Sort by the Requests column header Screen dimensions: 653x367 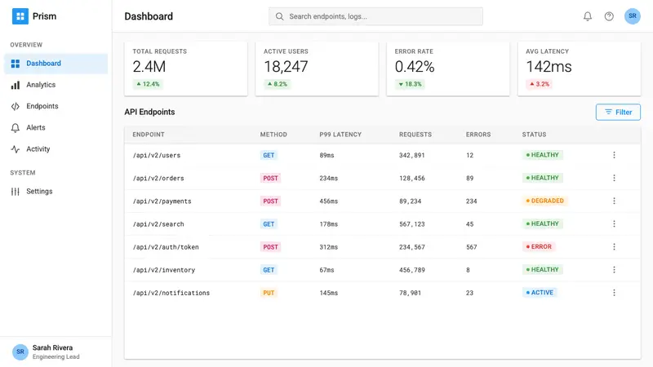click(415, 135)
